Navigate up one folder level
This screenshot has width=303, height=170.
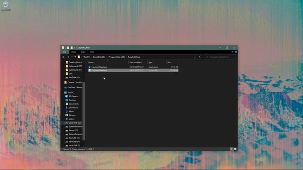pos(75,57)
